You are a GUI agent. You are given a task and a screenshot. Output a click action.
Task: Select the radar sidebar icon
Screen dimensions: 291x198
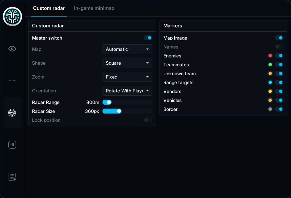[x=12, y=113]
